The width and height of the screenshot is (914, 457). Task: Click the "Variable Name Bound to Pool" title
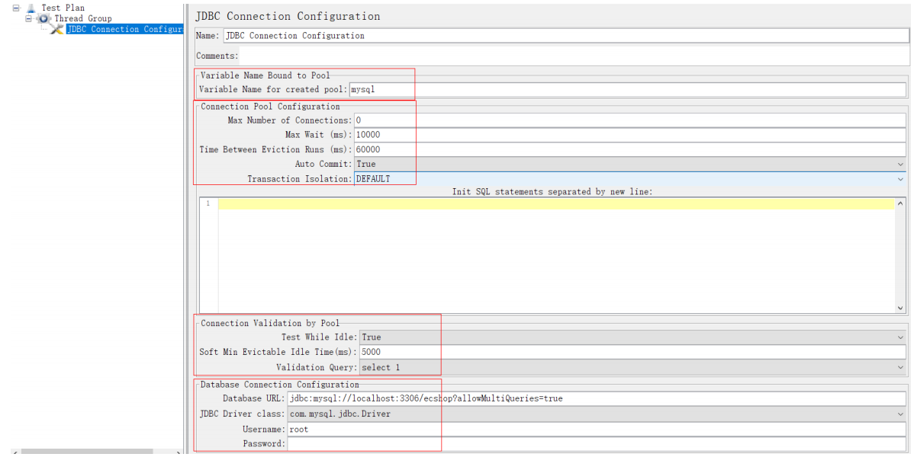(x=266, y=75)
